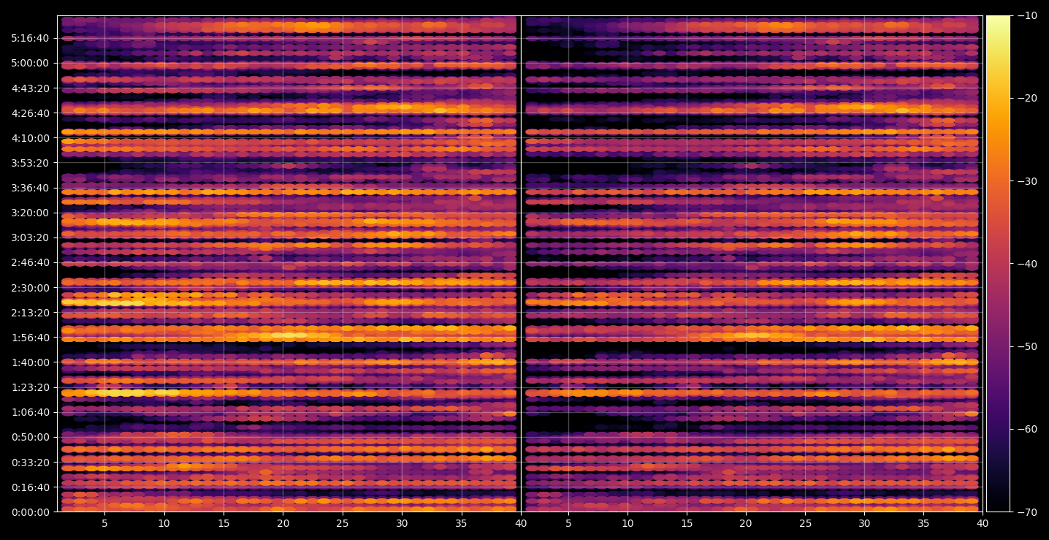Screen dimensions: 1049x540
Task: Choose the 4:10:00 time tick label
Action: (x=30, y=138)
